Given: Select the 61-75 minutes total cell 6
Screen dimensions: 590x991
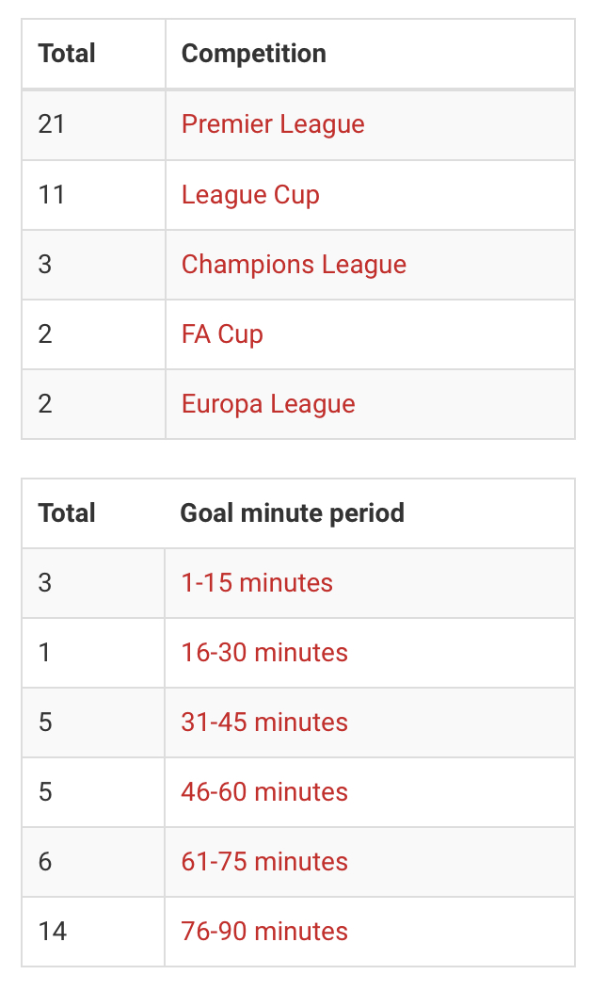Looking at the screenshot, I should coord(45,862).
